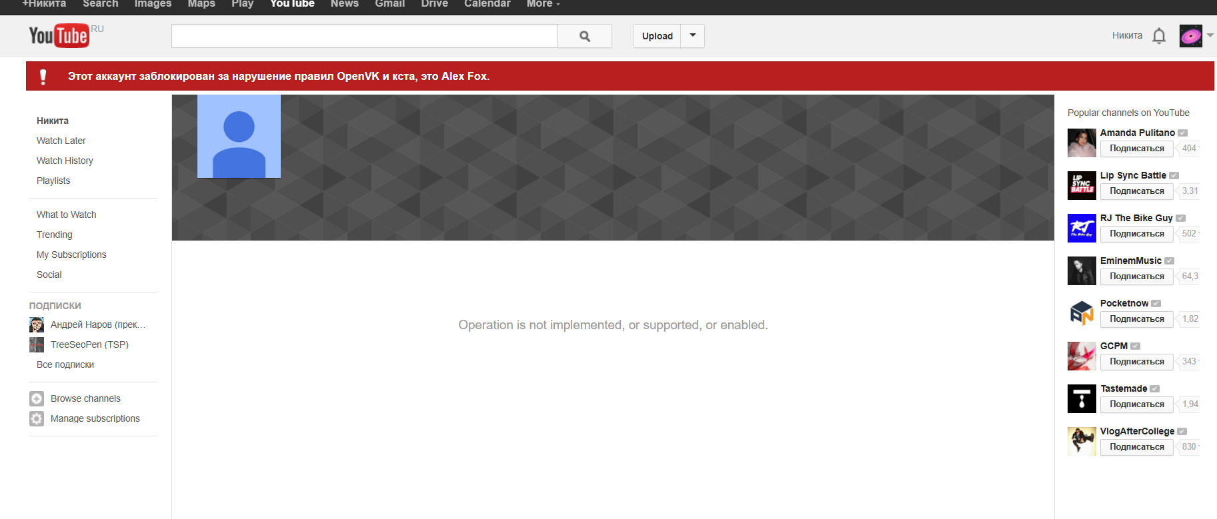Open the Amanda Pulitano channel name
Screen dimensions: 1217x519
point(1138,133)
